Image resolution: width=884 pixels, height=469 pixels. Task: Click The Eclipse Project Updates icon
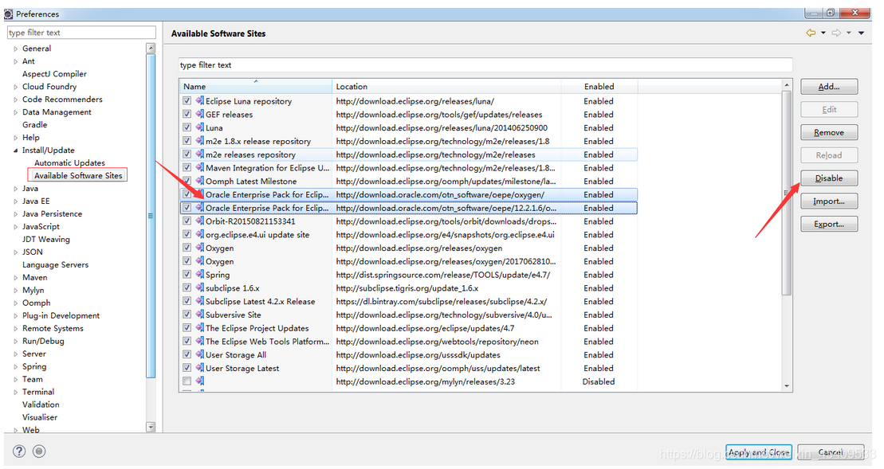click(199, 328)
